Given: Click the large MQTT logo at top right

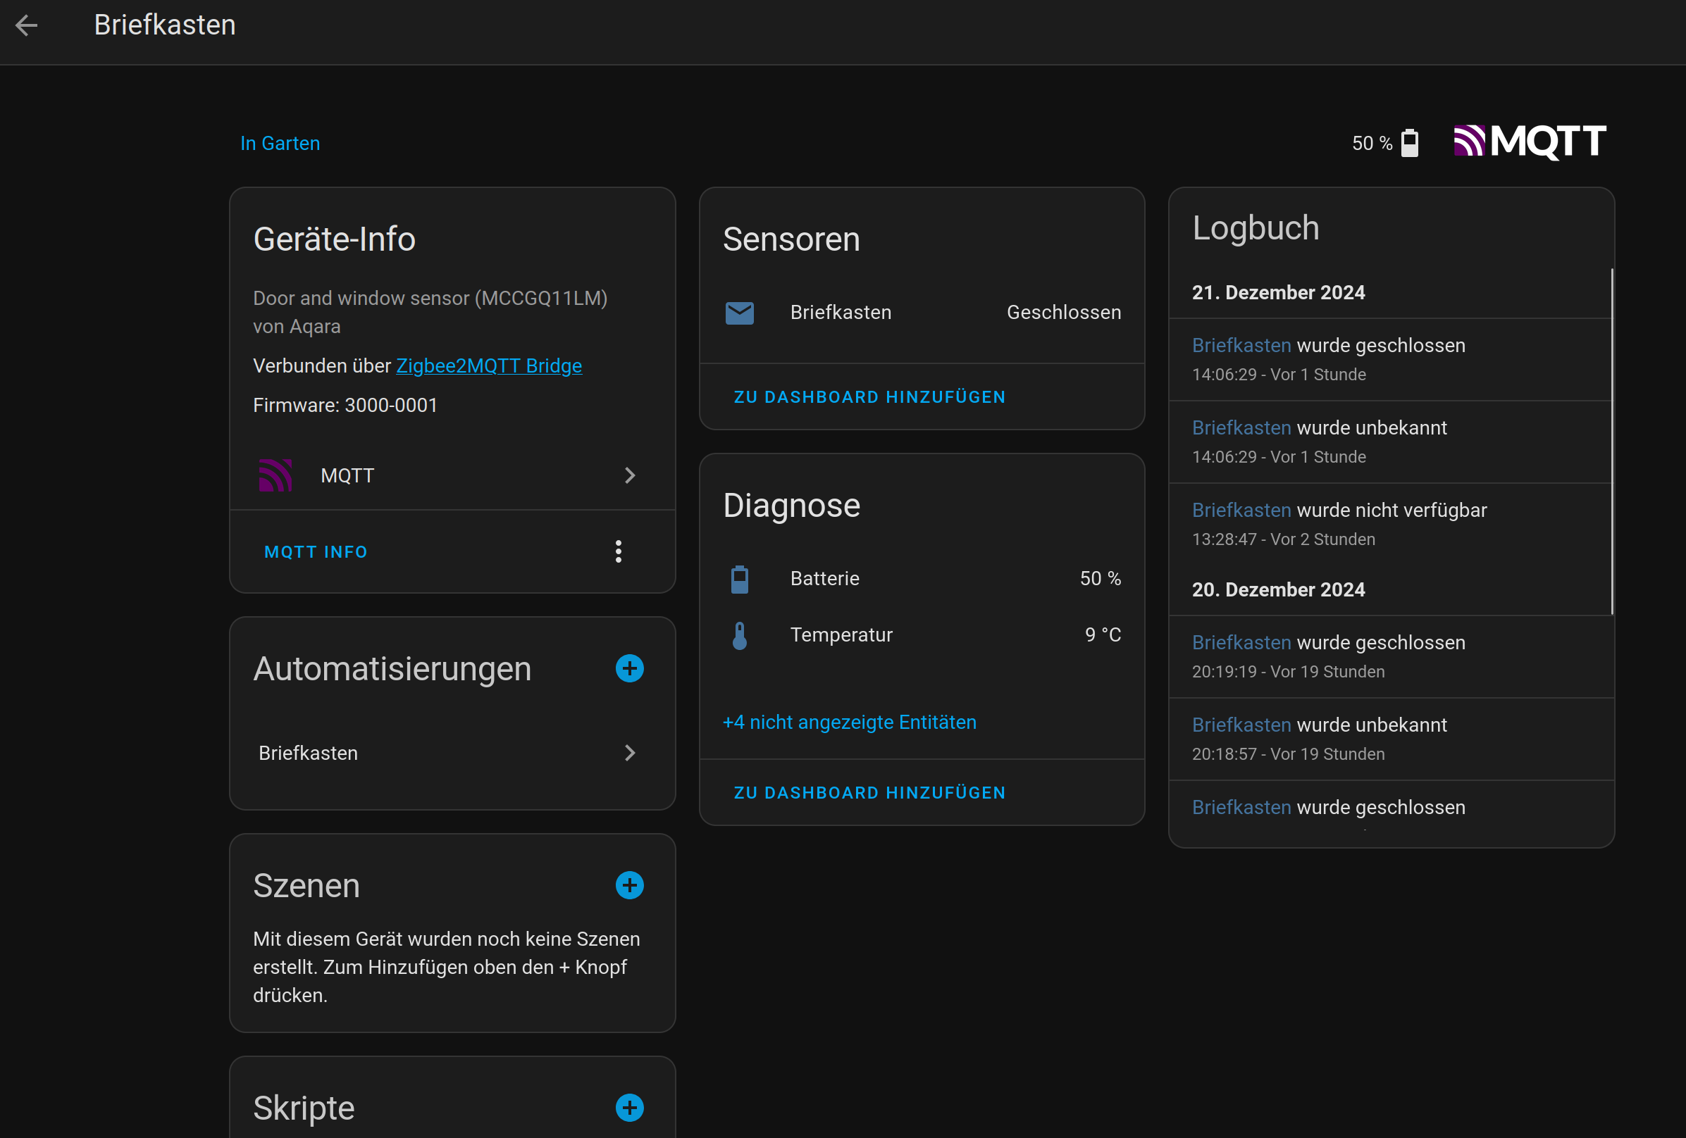Looking at the screenshot, I should point(1530,142).
